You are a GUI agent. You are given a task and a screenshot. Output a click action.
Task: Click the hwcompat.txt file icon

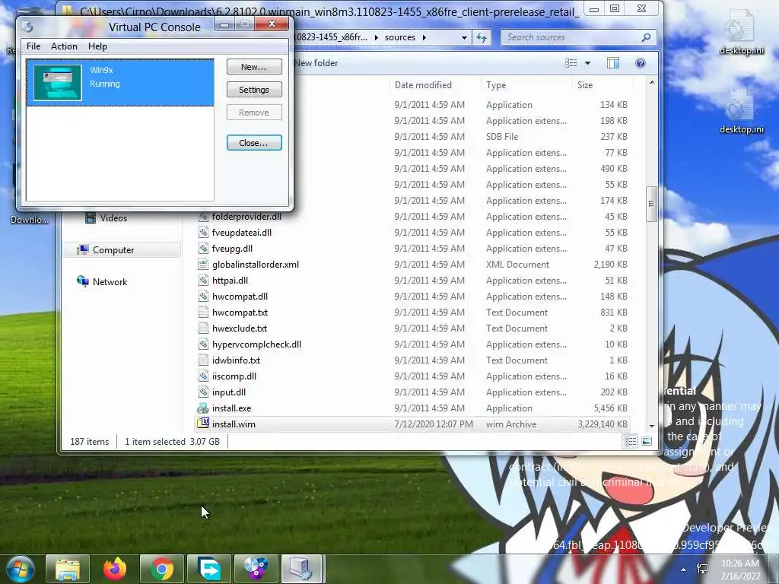[x=202, y=313]
